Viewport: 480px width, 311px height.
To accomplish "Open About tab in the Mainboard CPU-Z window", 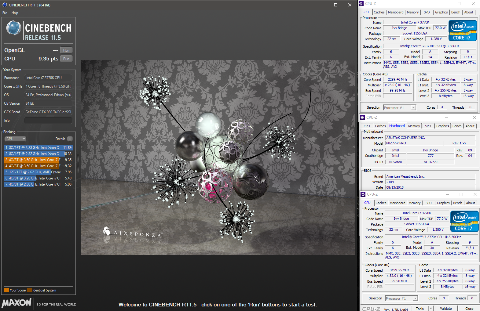I will (470, 126).
